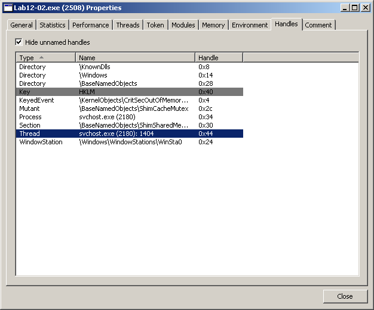Image resolution: width=374 pixels, height=310 pixels.
Task: Select the \BaseNamedObjects directory row
Action: point(130,83)
